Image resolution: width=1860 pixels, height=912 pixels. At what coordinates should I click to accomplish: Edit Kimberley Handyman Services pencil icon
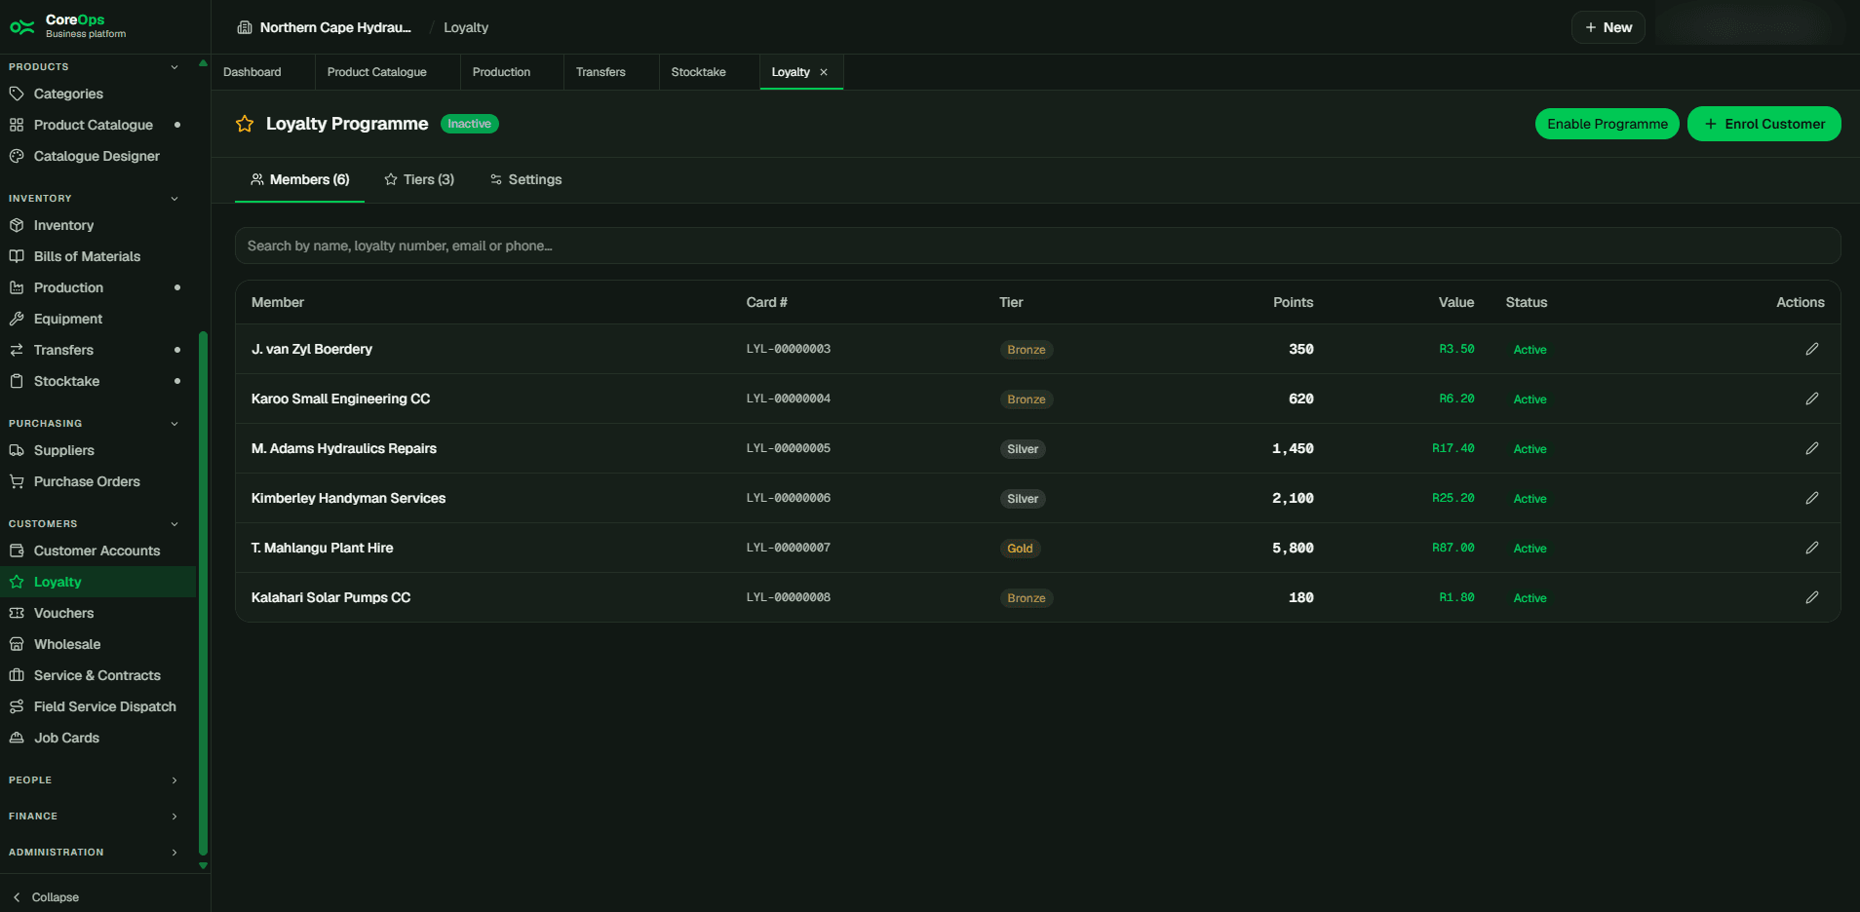coord(1812,498)
